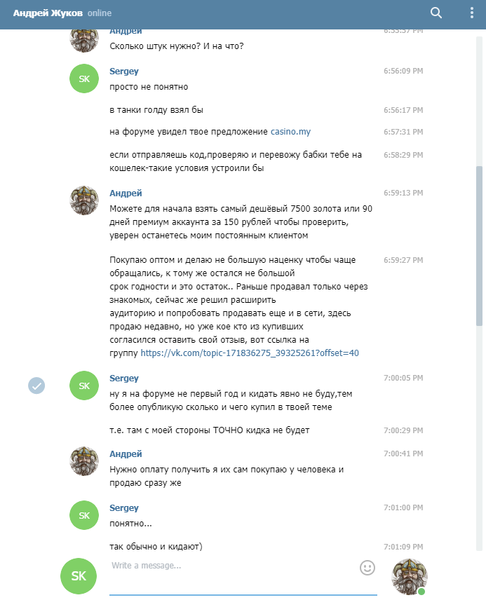The height and width of the screenshot is (600, 486).
Task: Click the dwarf avatar by 'Можете для начала'
Action: click(84, 200)
